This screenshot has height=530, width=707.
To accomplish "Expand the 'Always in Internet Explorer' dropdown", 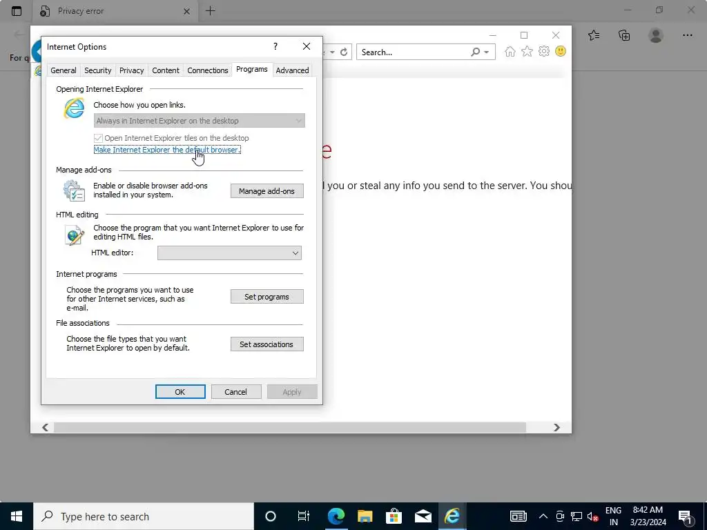I will (200, 120).
